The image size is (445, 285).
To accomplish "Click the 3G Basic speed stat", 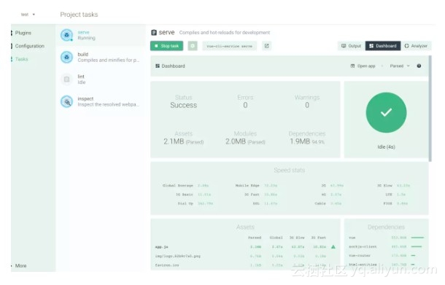I will 193,195.
